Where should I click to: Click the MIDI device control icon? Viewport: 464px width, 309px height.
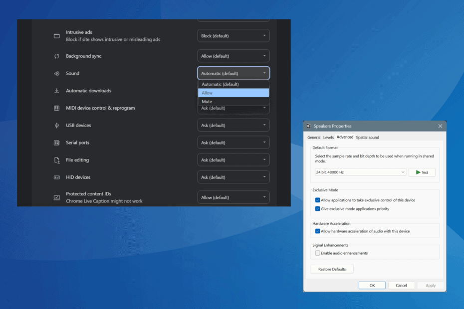pyautogui.click(x=57, y=108)
